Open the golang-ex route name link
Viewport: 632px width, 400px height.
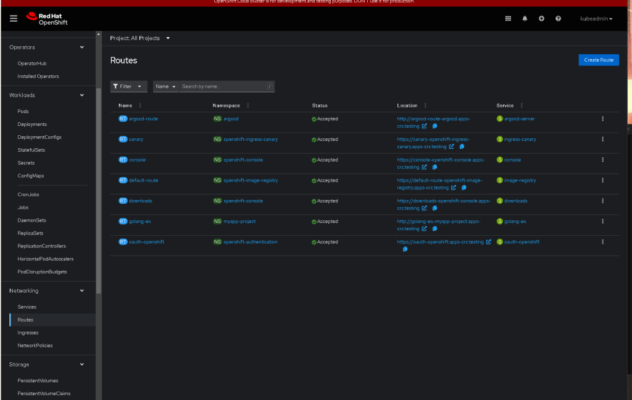click(x=140, y=222)
